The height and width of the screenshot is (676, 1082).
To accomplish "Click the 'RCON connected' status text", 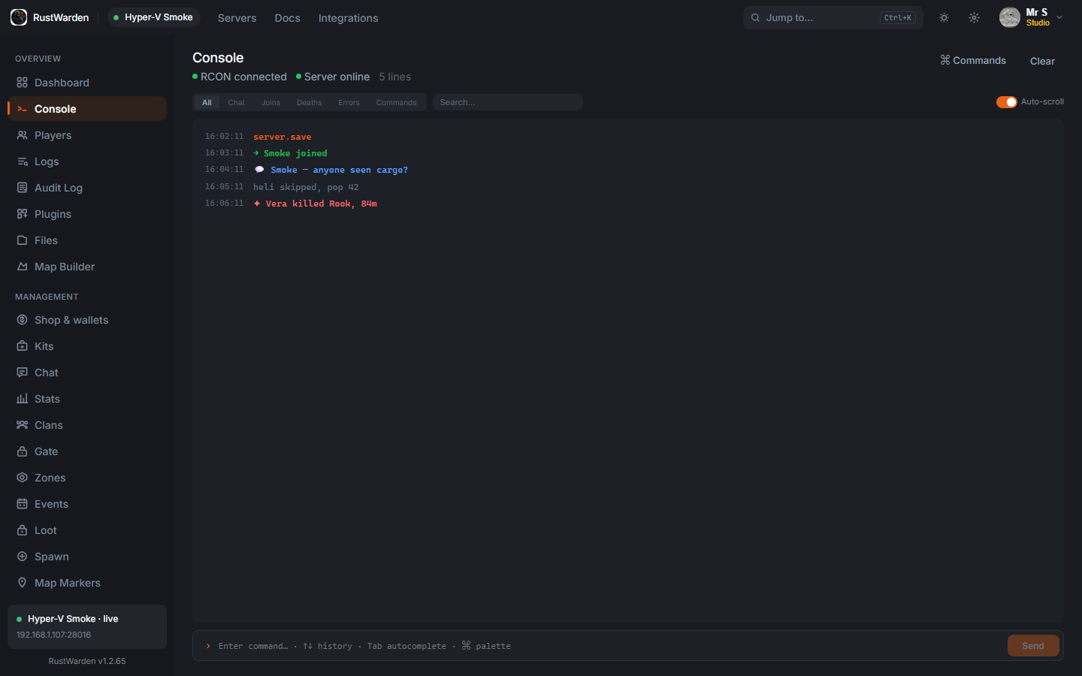I will click(243, 77).
